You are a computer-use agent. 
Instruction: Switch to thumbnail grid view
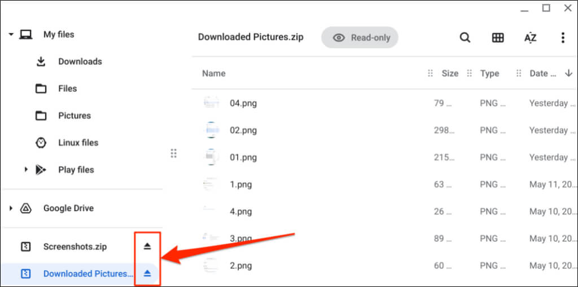(x=498, y=38)
